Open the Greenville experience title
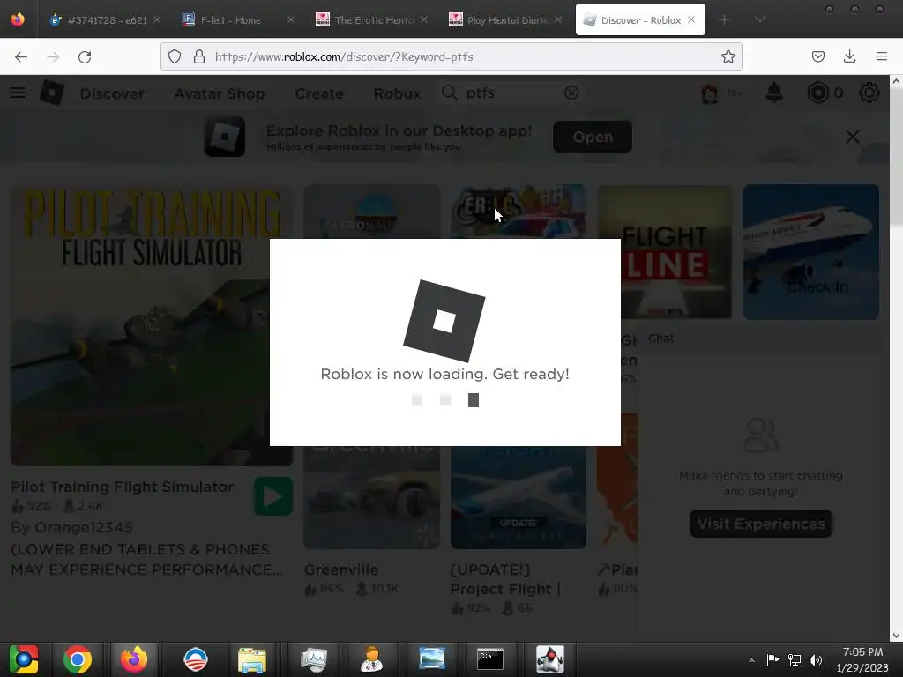The width and height of the screenshot is (903, 677). click(x=341, y=570)
